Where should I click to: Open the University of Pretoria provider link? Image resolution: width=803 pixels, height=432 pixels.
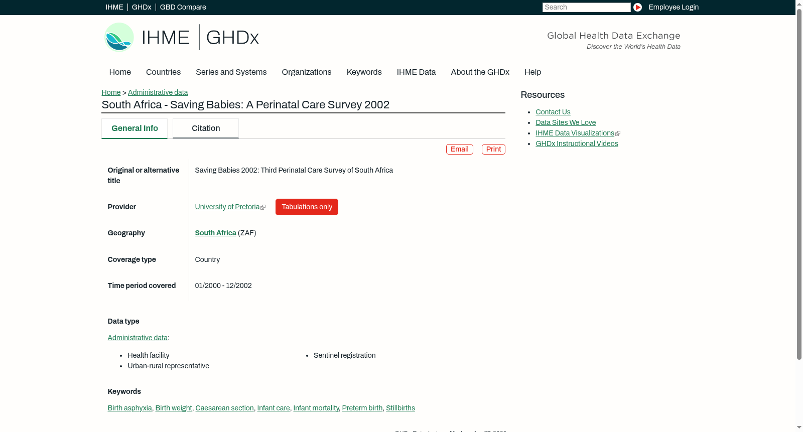[x=227, y=207]
